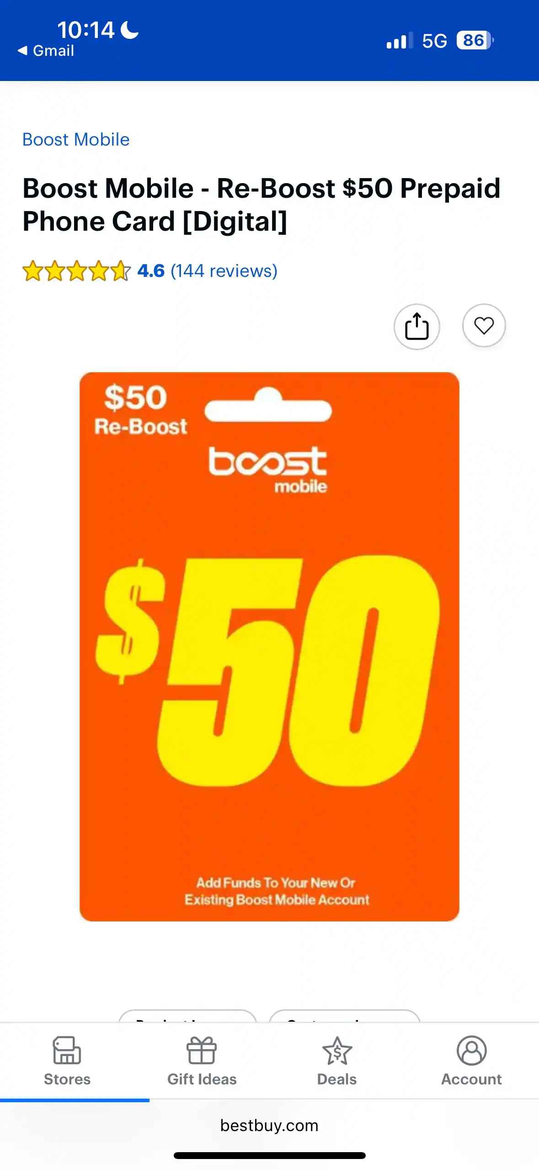Click the 4.6 rating score
Viewport: 539px width, 1170px height.
(151, 271)
